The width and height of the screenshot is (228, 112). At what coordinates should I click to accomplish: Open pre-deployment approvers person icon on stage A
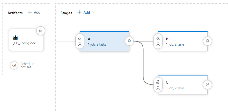pos(80,44)
